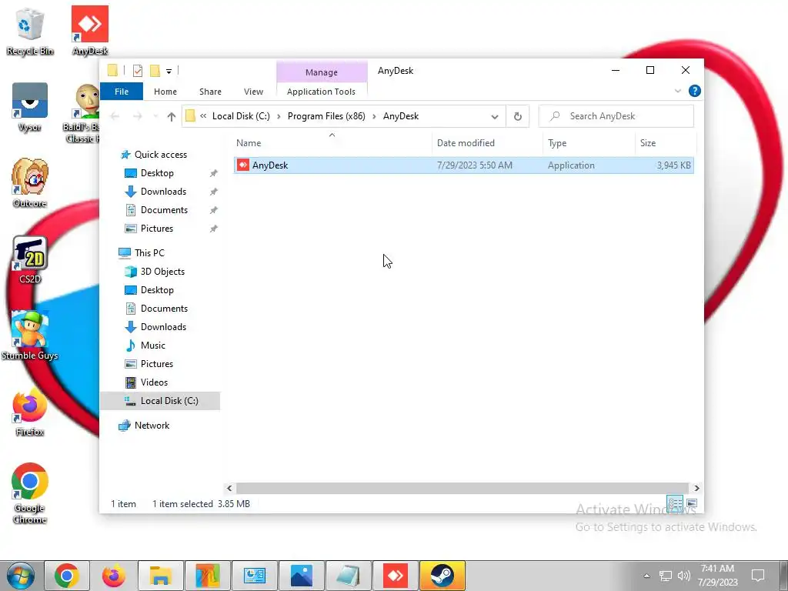Image resolution: width=788 pixels, height=591 pixels.
Task: Open Music folder under This PC
Action: tap(152, 346)
